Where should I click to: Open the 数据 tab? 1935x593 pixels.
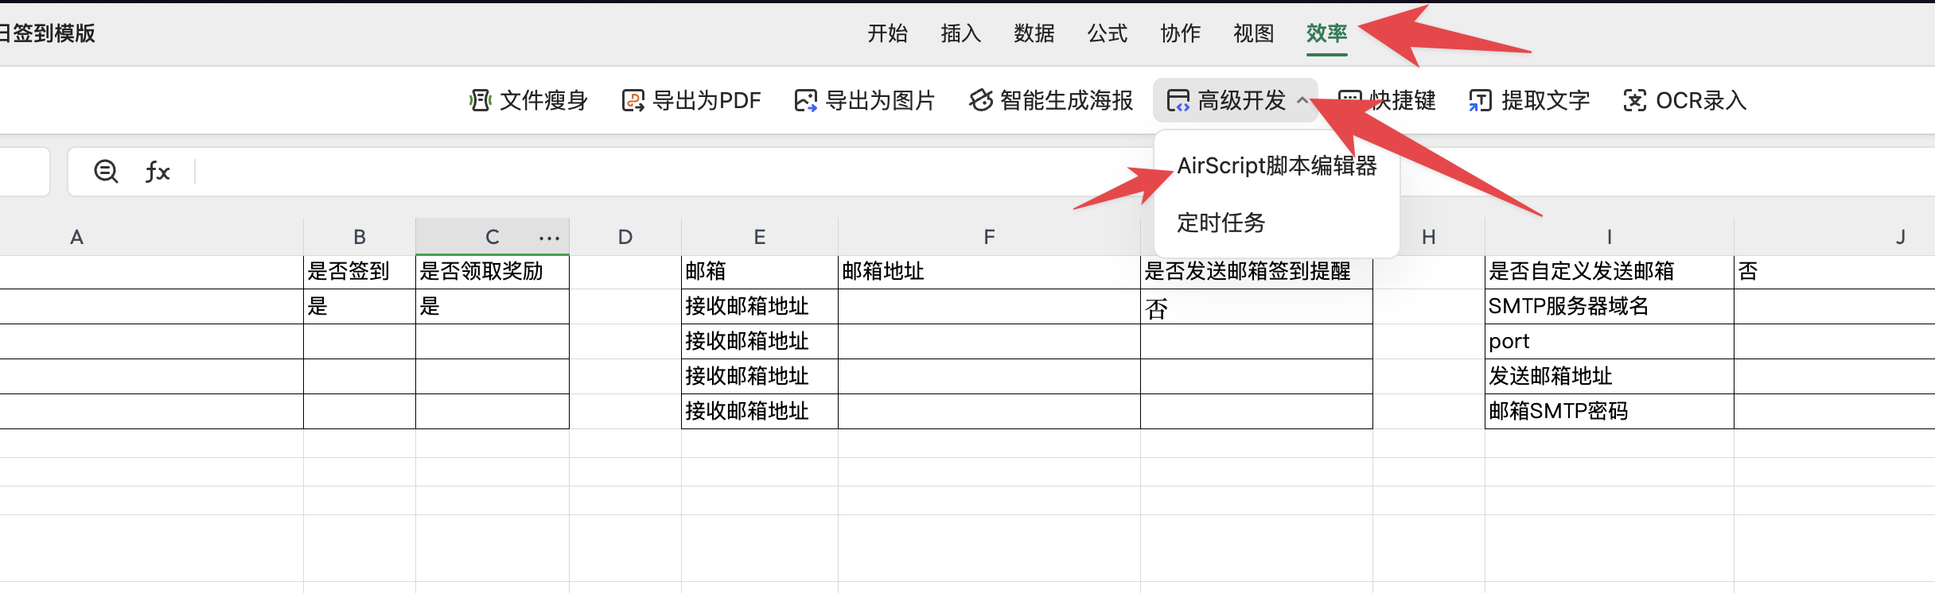(1034, 33)
